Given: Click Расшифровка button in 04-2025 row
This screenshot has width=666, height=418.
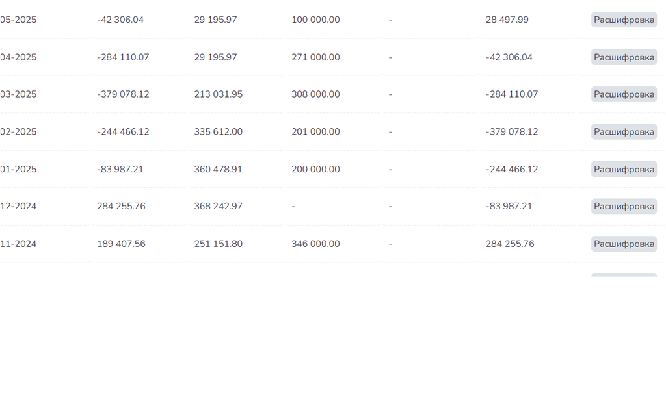Looking at the screenshot, I should click(624, 57).
